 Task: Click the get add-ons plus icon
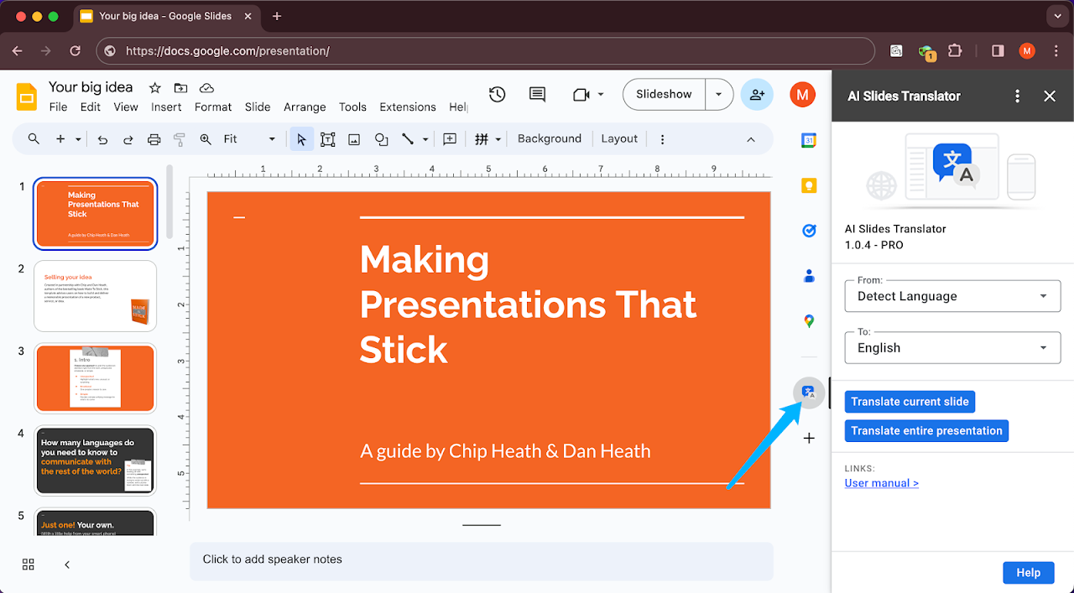(x=809, y=438)
